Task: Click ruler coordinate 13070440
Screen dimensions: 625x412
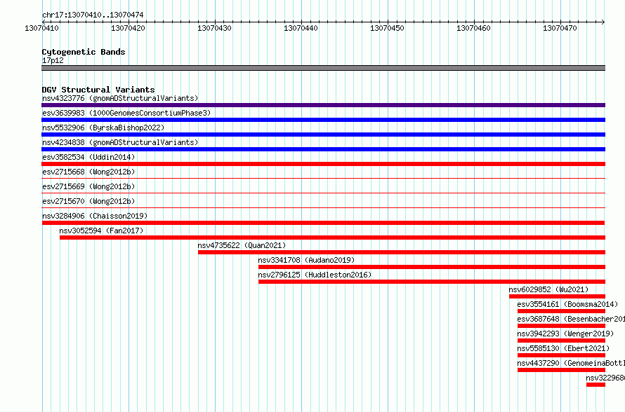Action: click(x=301, y=28)
